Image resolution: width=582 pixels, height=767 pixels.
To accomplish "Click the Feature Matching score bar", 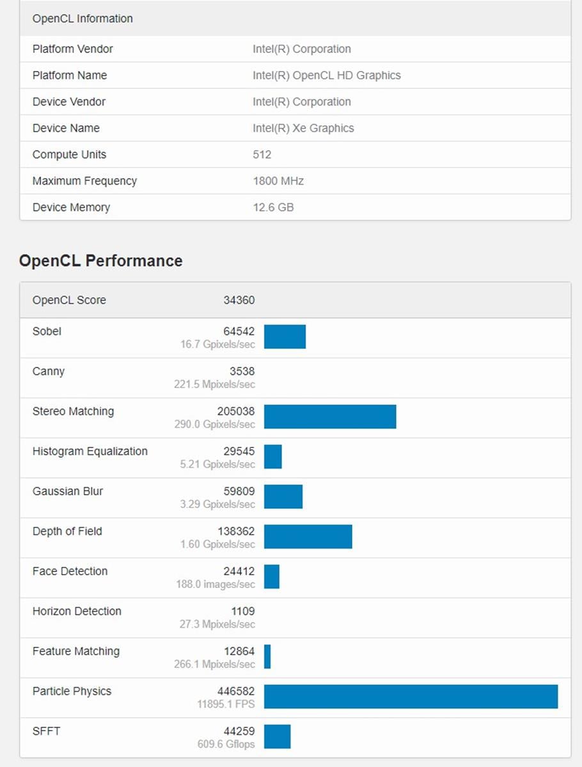I will tap(267, 656).
